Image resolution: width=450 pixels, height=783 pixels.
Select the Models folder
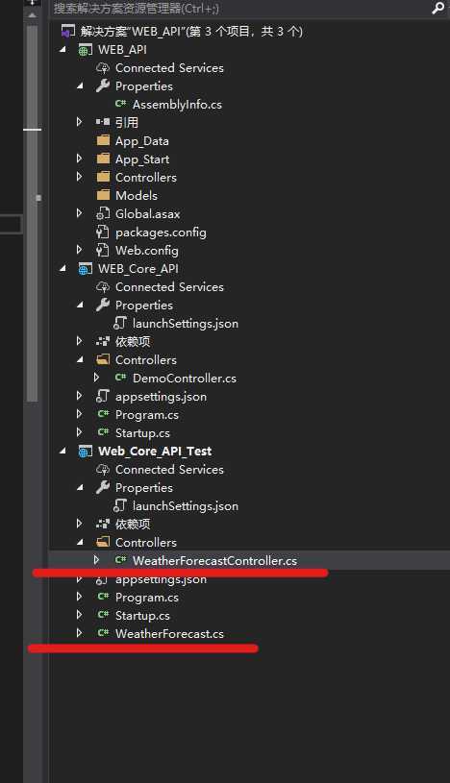pos(137,195)
